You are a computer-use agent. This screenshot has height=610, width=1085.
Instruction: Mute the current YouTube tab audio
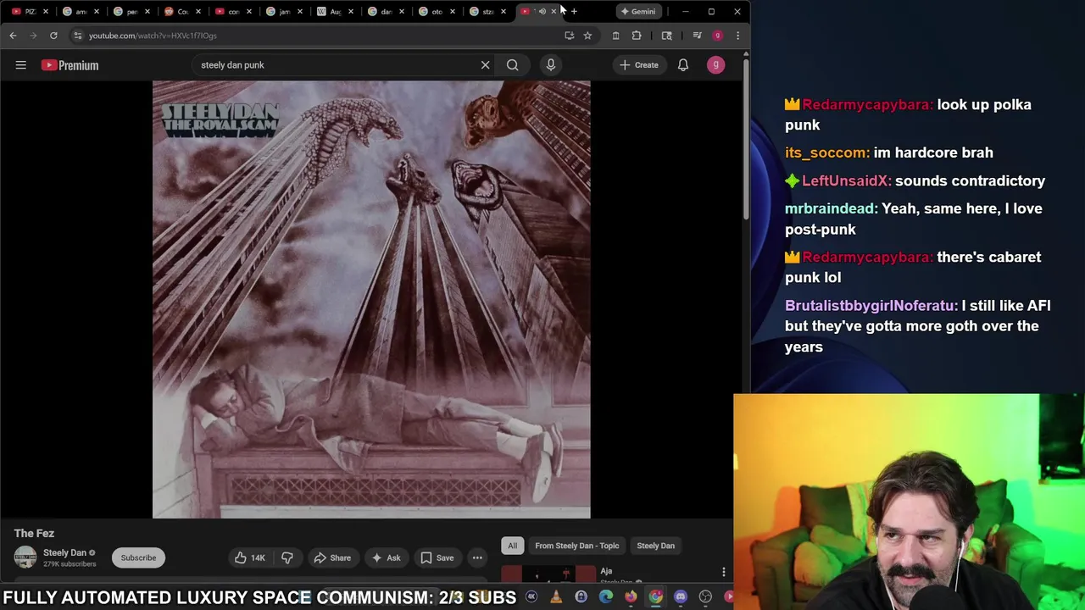(x=541, y=11)
